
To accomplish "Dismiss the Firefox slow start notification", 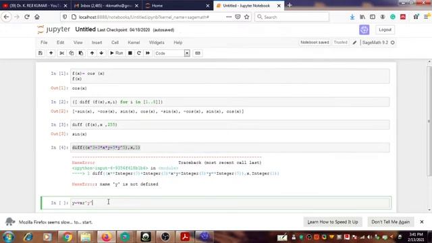I will (x=422, y=222).
